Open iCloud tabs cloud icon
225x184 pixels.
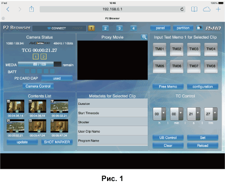(207, 9)
